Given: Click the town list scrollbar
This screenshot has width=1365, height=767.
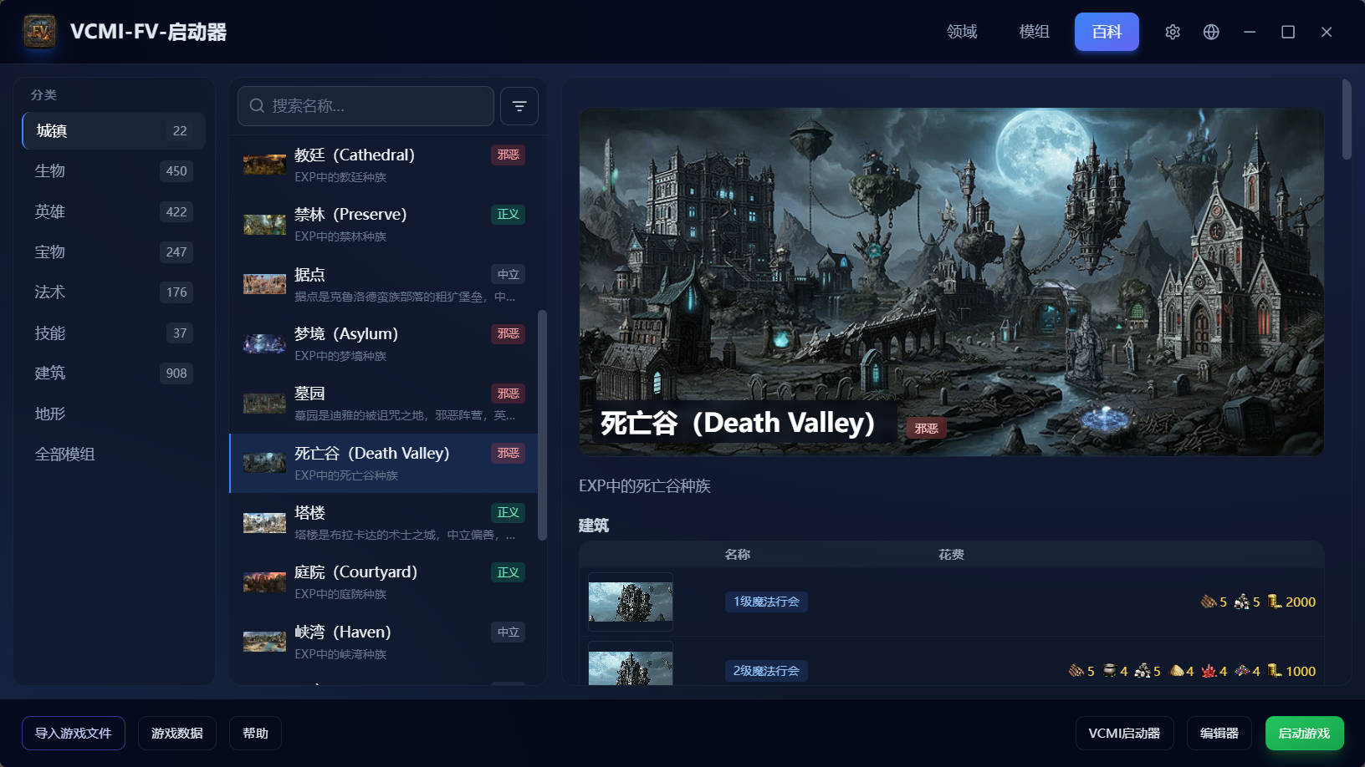Looking at the screenshot, I should pyautogui.click(x=542, y=425).
